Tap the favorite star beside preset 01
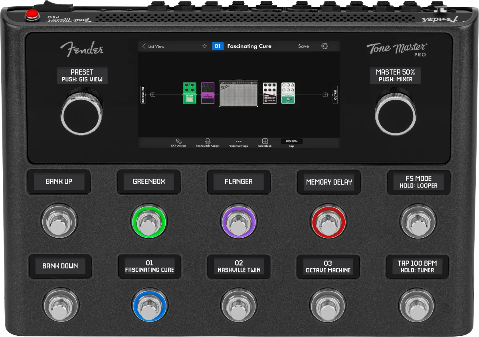The image size is (479, 337). (204, 46)
